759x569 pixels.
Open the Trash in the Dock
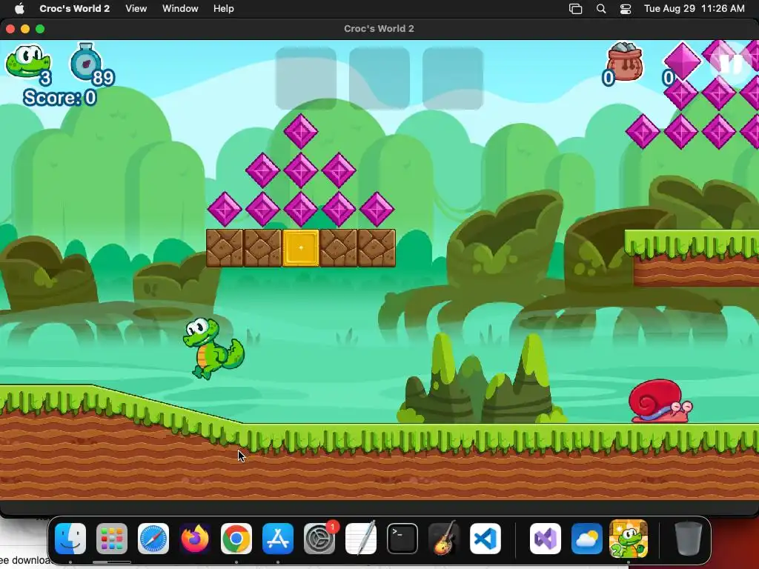coord(689,539)
